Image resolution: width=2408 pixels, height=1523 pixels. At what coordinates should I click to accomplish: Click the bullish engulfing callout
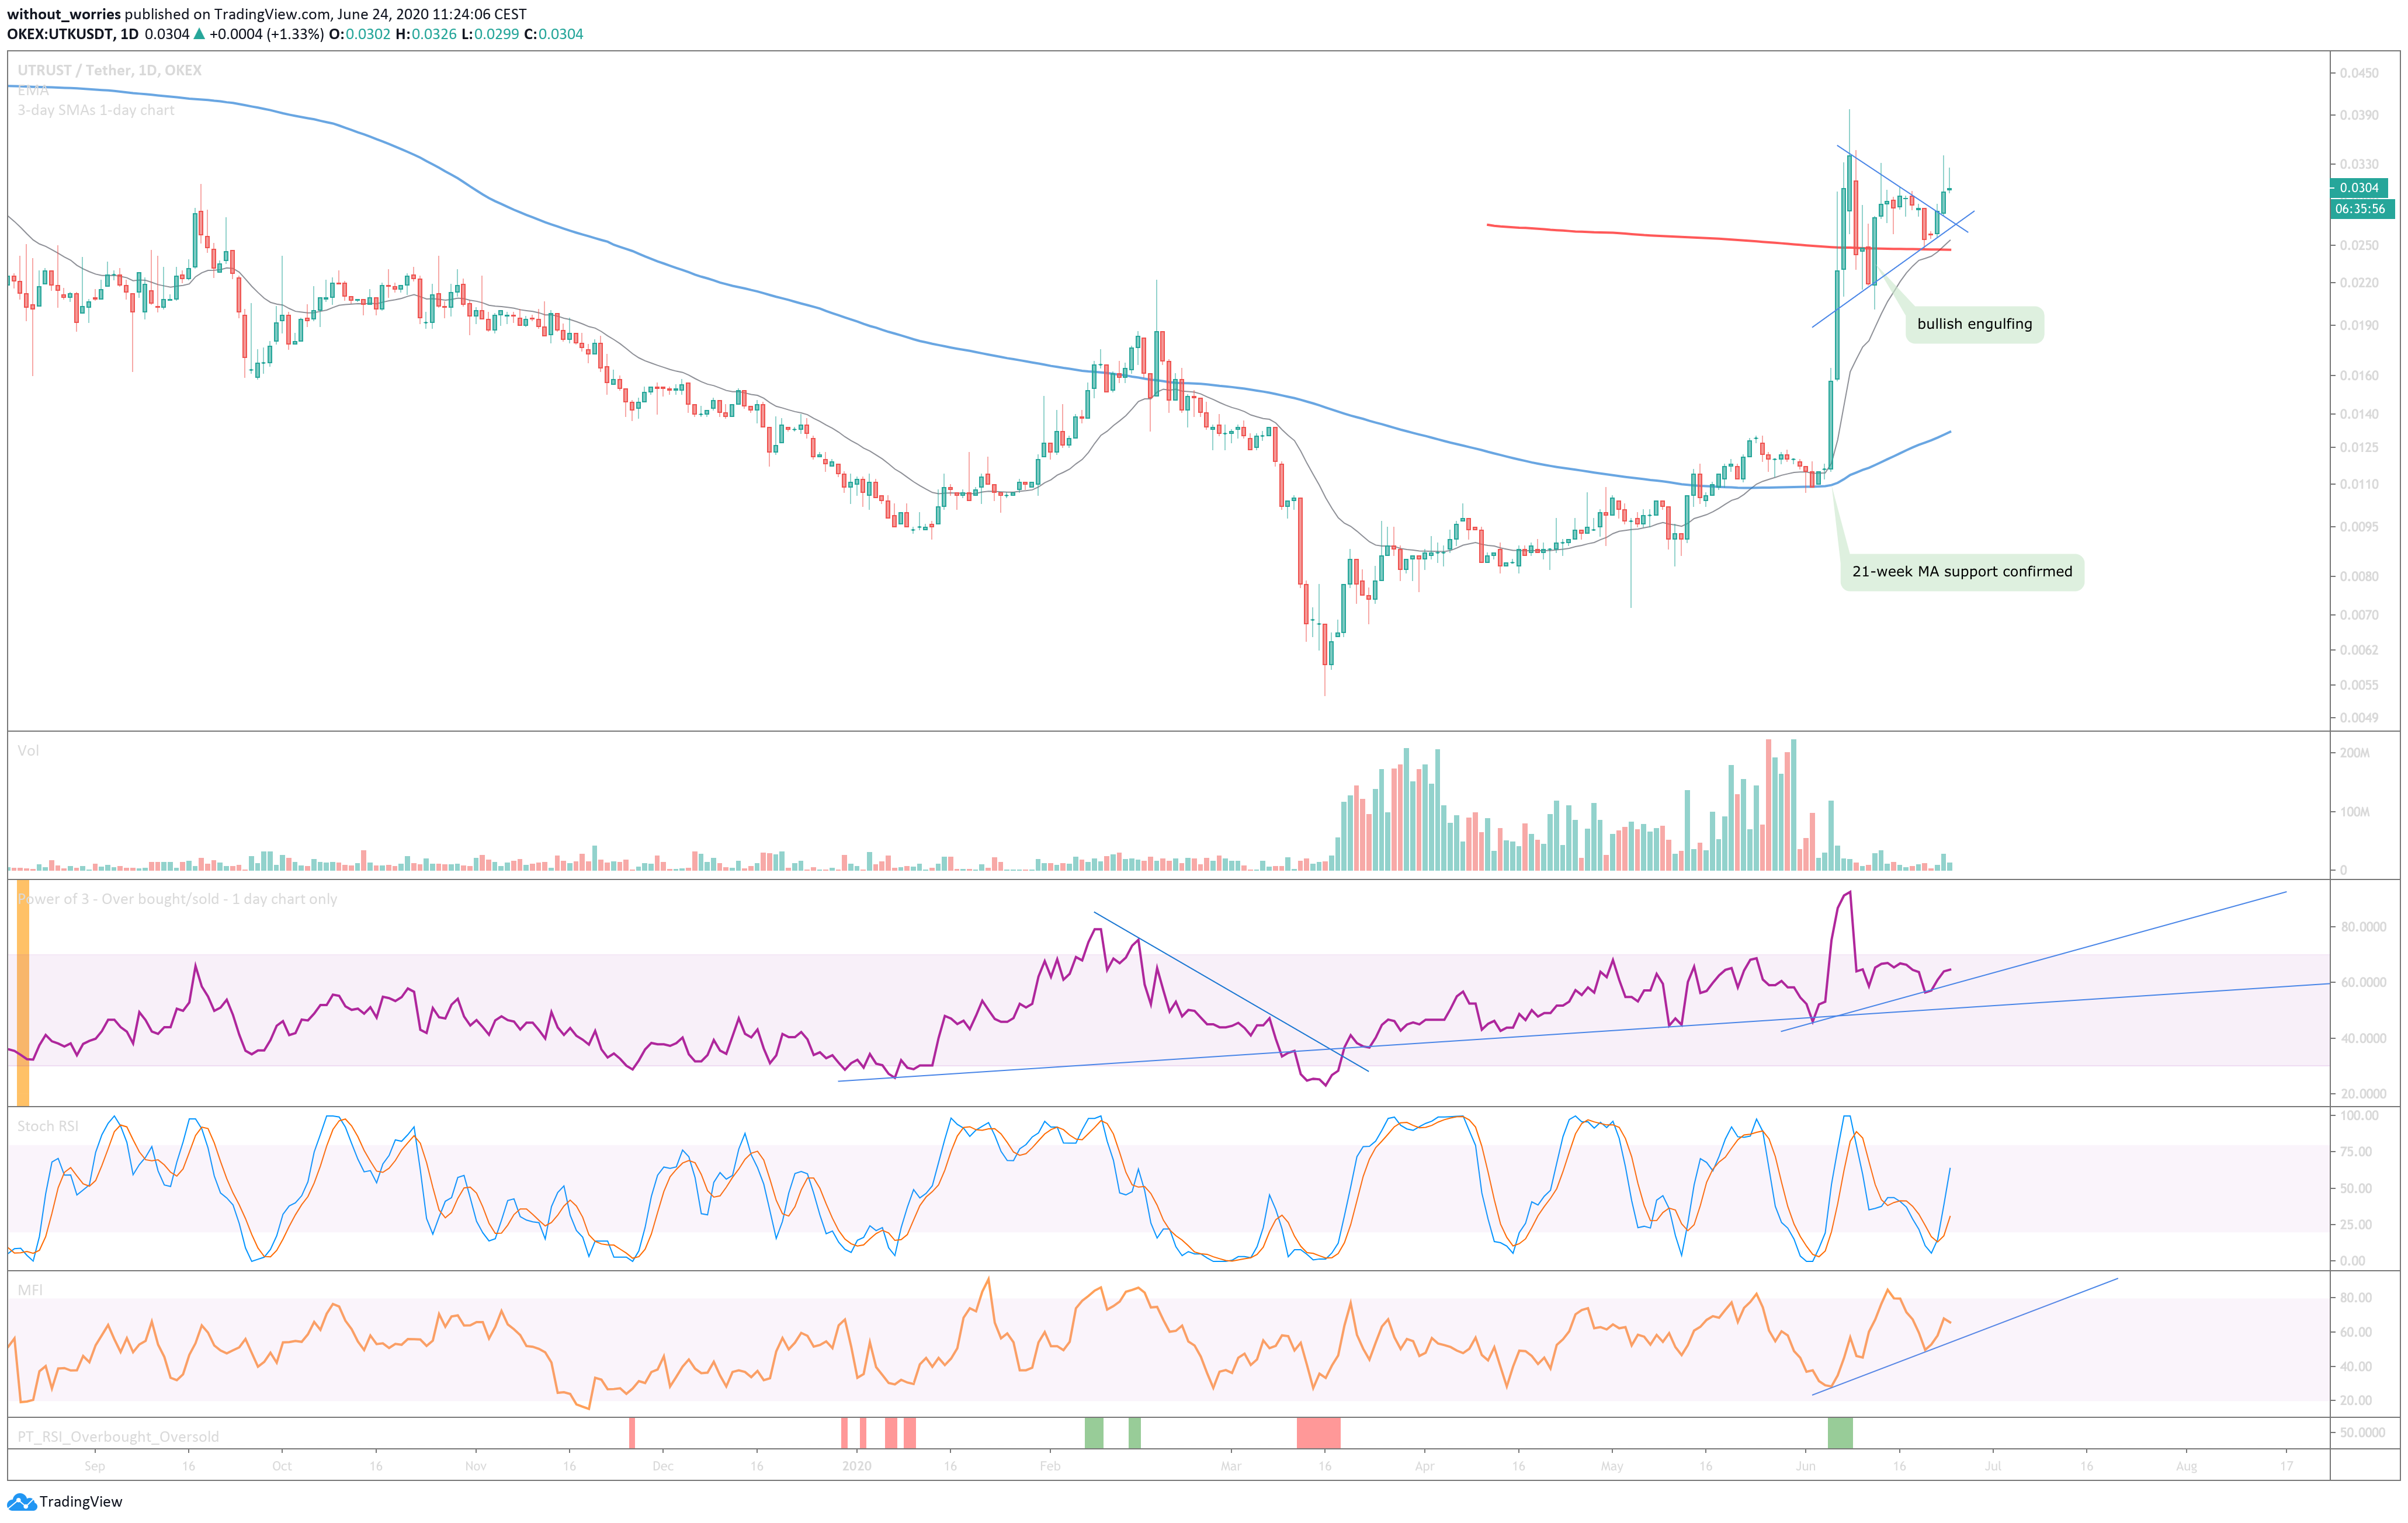[1974, 324]
